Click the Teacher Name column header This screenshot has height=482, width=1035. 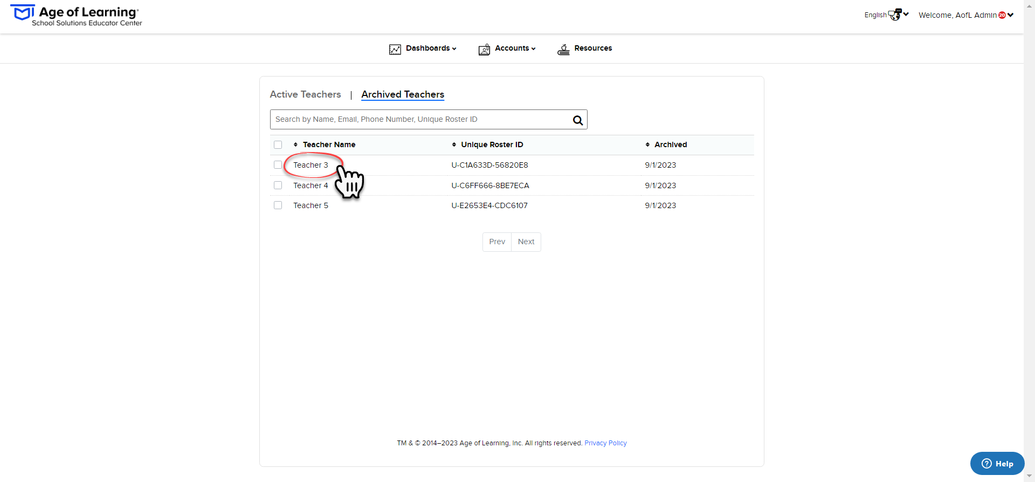click(x=329, y=144)
